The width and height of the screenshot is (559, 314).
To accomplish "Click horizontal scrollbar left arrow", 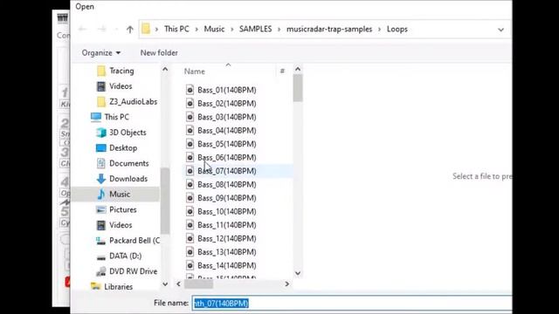I will coord(178,284).
